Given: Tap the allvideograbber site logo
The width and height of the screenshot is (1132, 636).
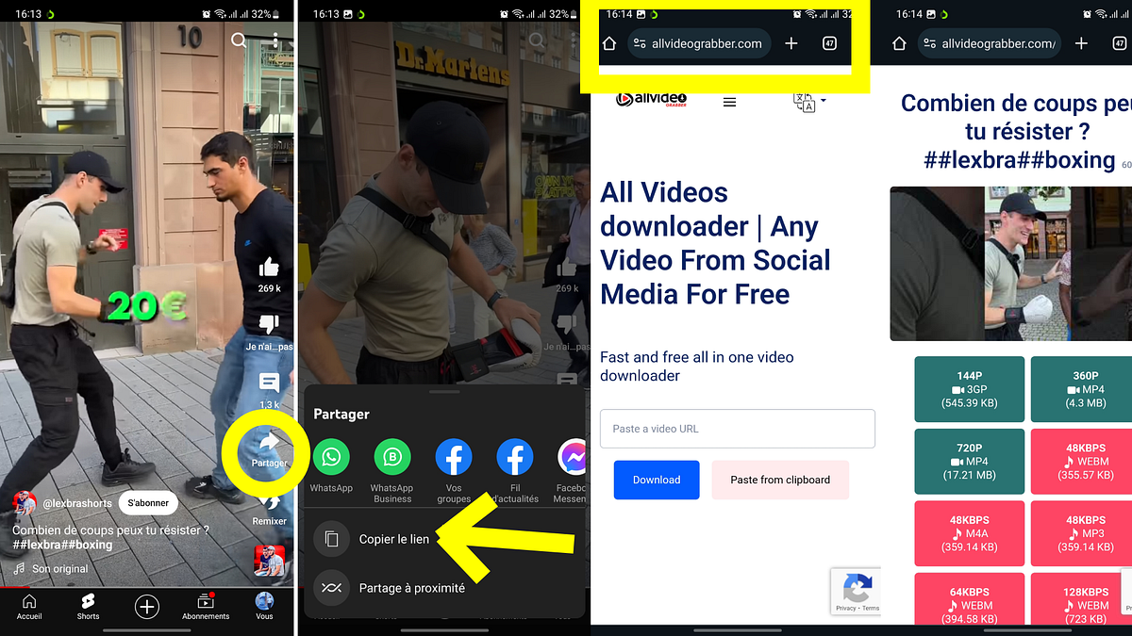Looking at the screenshot, I should pyautogui.click(x=650, y=101).
